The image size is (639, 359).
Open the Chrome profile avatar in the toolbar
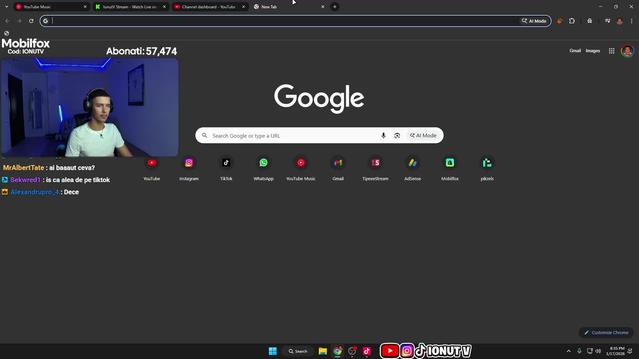620,21
